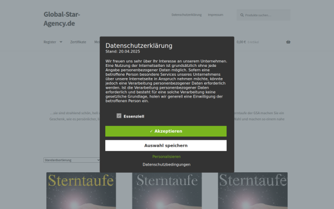Open Datenschutzbedingungen link in dialog
This screenshot has height=209, width=334.
click(x=166, y=164)
